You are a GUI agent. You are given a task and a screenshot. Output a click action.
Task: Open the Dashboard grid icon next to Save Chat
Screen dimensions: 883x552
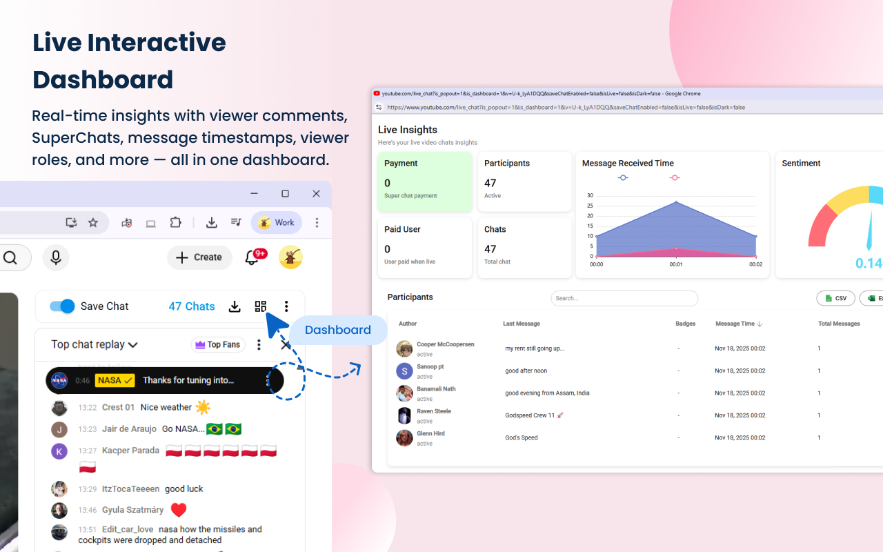(260, 306)
